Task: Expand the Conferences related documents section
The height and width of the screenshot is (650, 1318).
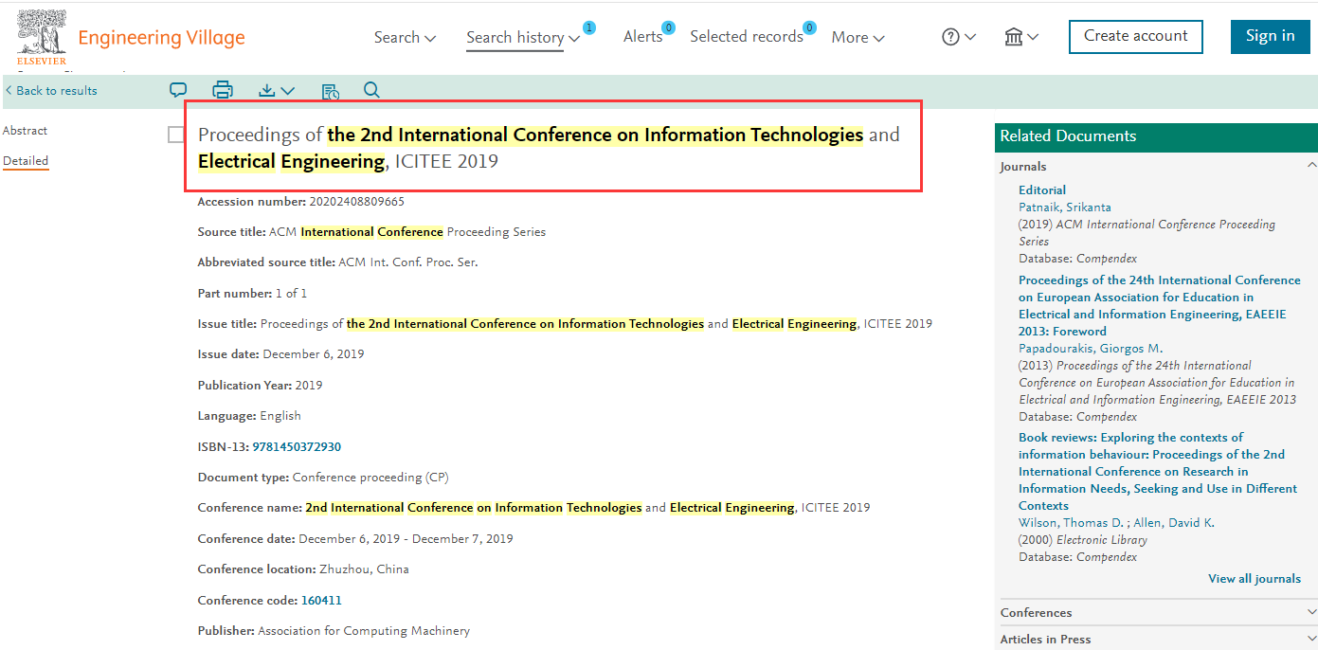Action: click(x=1311, y=613)
